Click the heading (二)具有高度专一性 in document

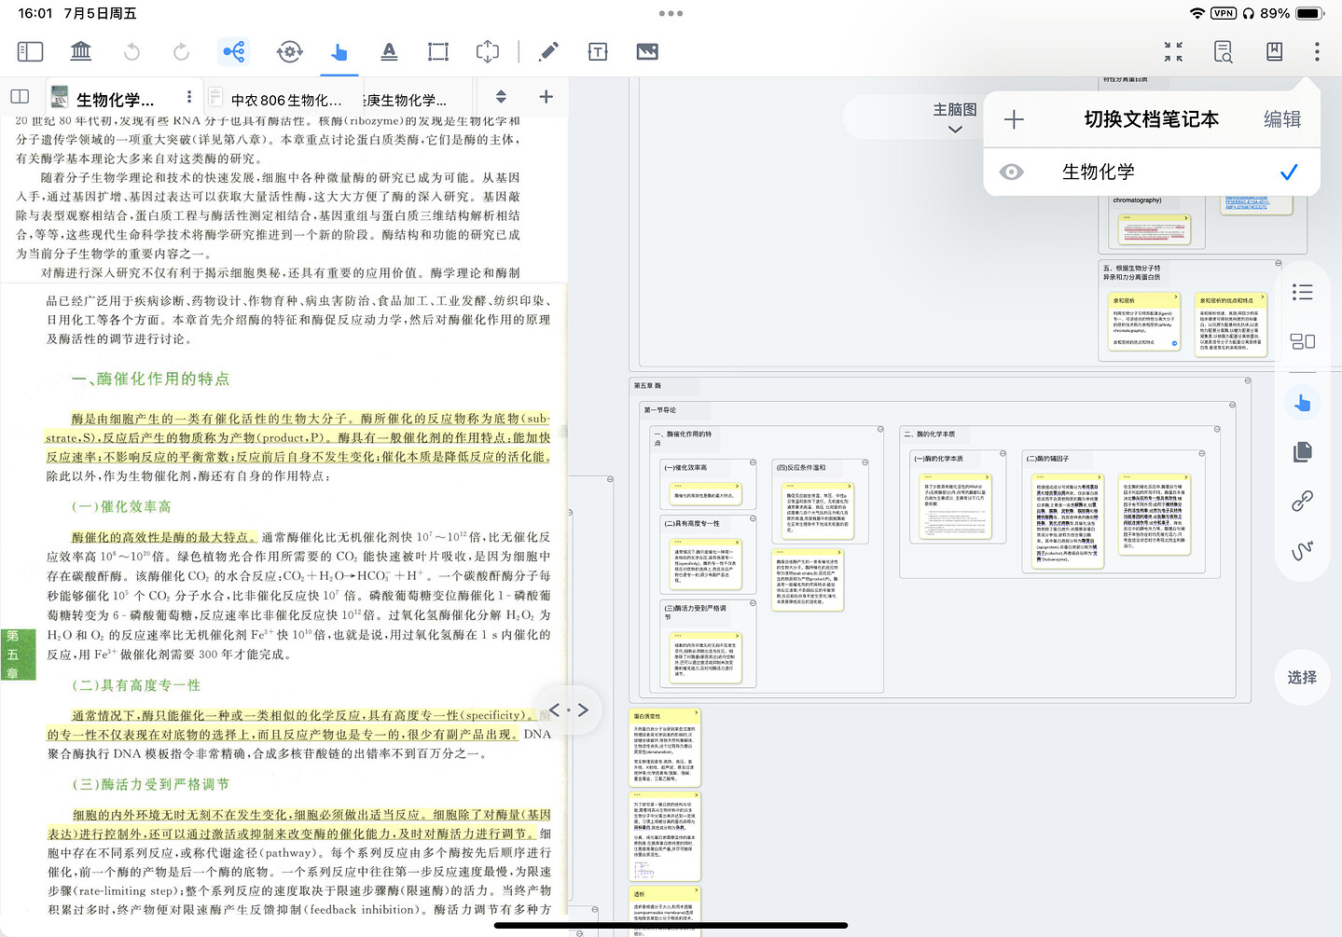(x=136, y=685)
